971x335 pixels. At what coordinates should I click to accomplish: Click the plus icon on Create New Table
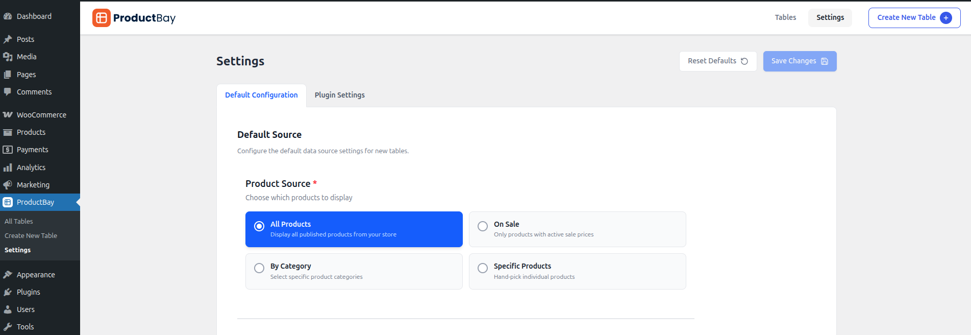[x=946, y=18]
